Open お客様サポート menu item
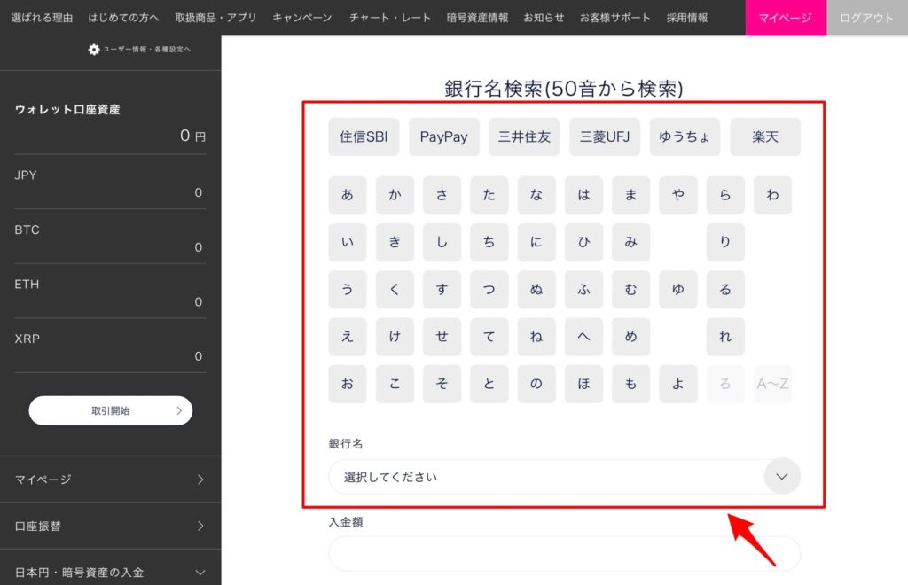The height and width of the screenshot is (585, 908). coord(614,18)
